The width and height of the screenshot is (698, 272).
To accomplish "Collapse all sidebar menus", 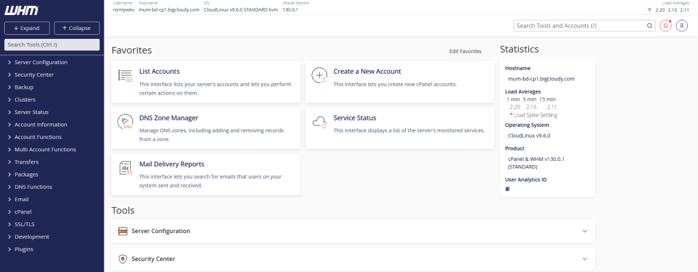I will tap(76, 28).
